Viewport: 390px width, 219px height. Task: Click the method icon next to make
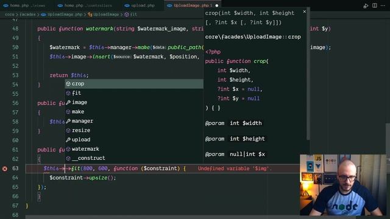(x=68, y=112)
